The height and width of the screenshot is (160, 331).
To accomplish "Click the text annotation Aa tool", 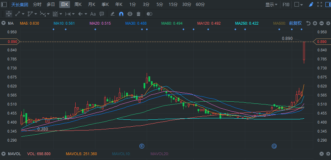I will (x=93, y=14).
